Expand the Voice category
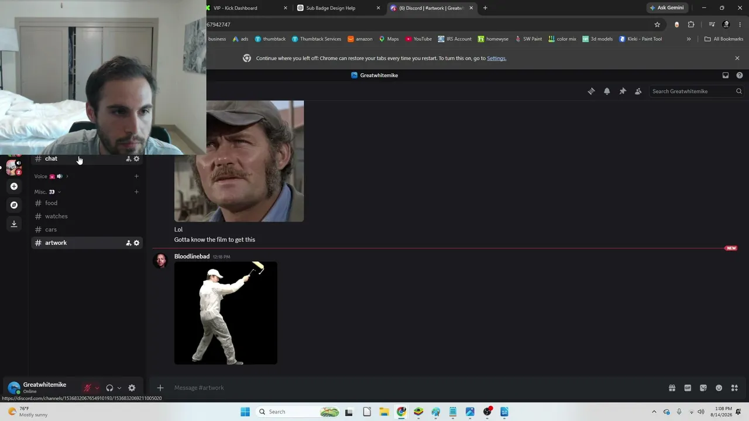 pos(51,176)
